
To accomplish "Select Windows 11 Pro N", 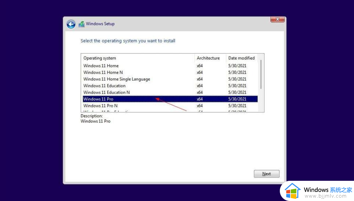I will (170, 106).
